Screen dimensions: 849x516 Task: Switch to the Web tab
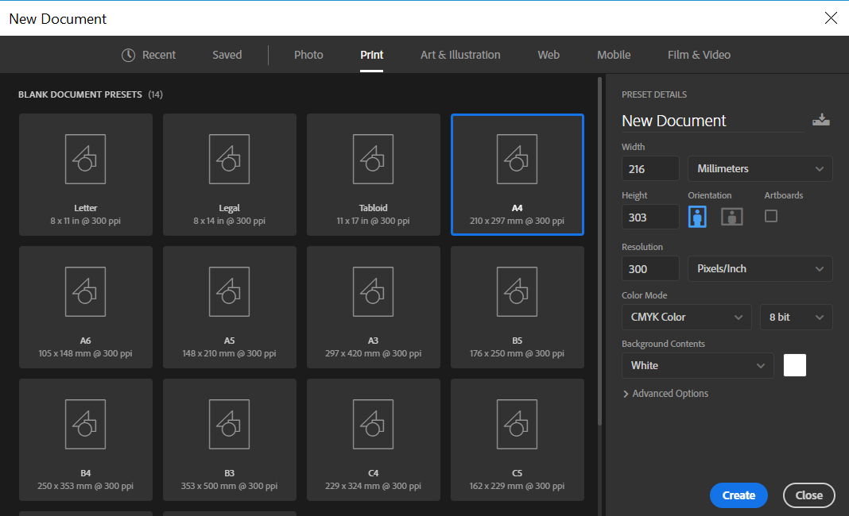[x=549, y=55]
